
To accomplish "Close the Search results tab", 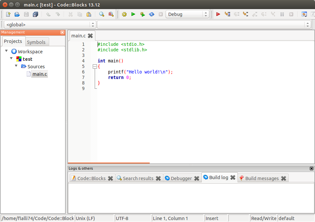I will point(158,178).
